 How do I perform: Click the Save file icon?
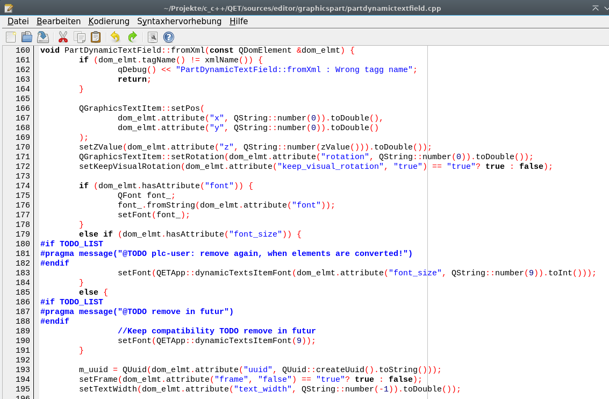tap(43, 37)
